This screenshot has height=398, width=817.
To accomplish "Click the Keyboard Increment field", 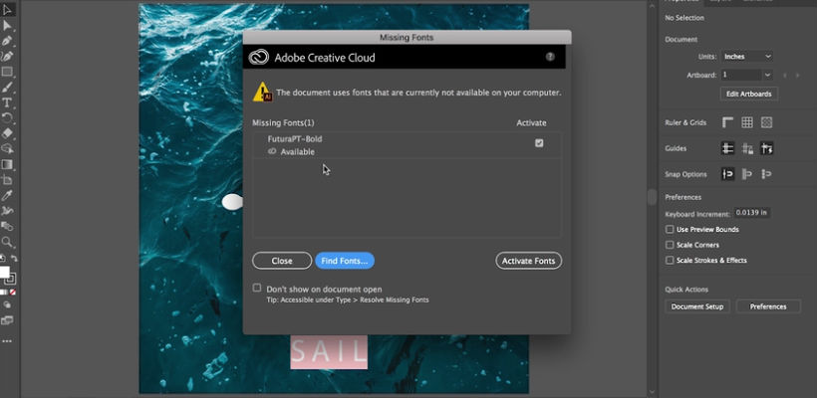I will coord(751,213).
